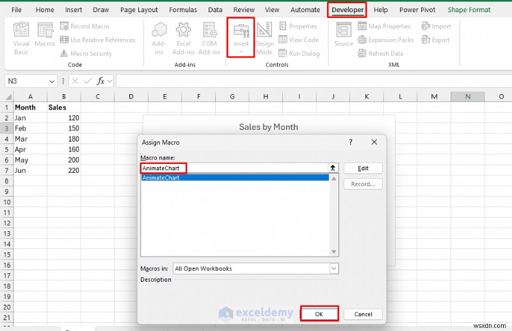Click Run Dialog
This screenshot has width=512, height=331.
pos(299,53)
